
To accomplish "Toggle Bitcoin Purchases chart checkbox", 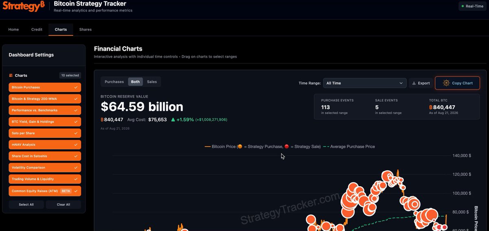I will point(45,87).
